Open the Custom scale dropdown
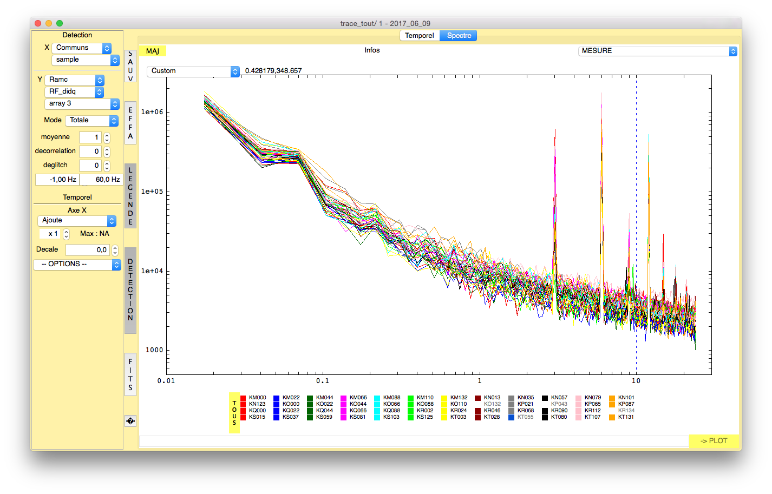Screen dimensions: 772x494 (193, 71)
